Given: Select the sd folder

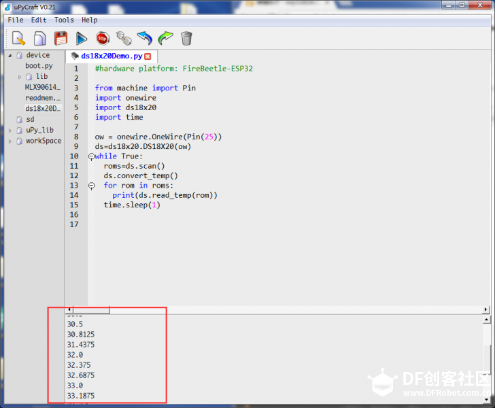Looking at the screenshot, I should [30, 120].
